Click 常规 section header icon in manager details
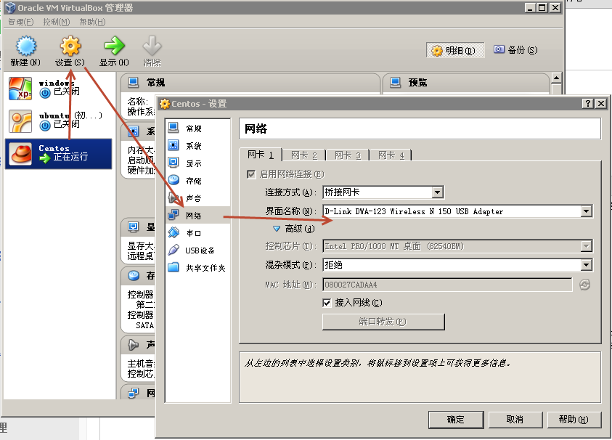 tap(134, 82)
